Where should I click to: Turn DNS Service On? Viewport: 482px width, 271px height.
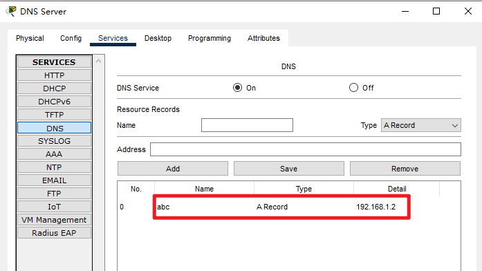(237, 88)
